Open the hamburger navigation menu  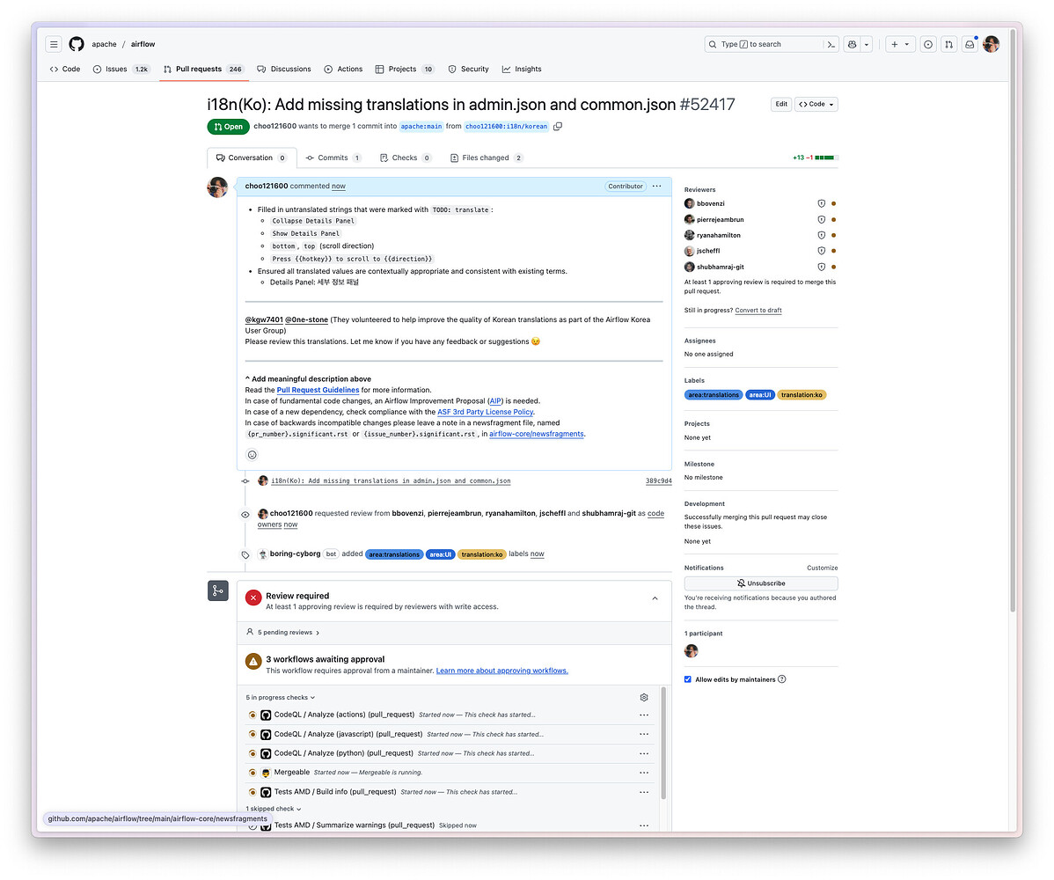(54, 44)
